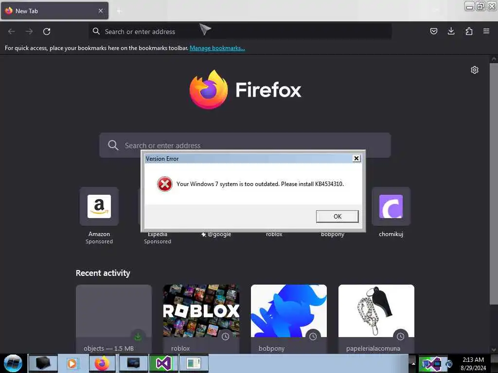Open the Downloads panel icon
Image resolution: width=498 pixels, height=373 pixels.
click(x=451, y=31)
